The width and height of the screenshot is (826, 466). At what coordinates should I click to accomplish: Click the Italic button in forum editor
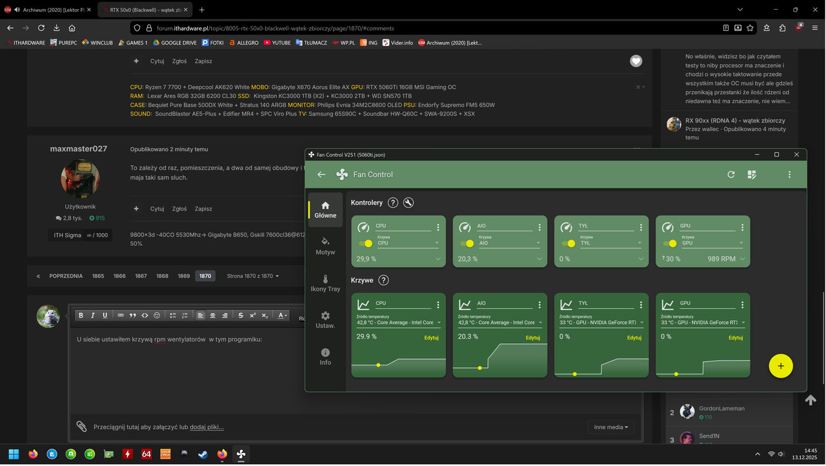[x=93, y=315]
